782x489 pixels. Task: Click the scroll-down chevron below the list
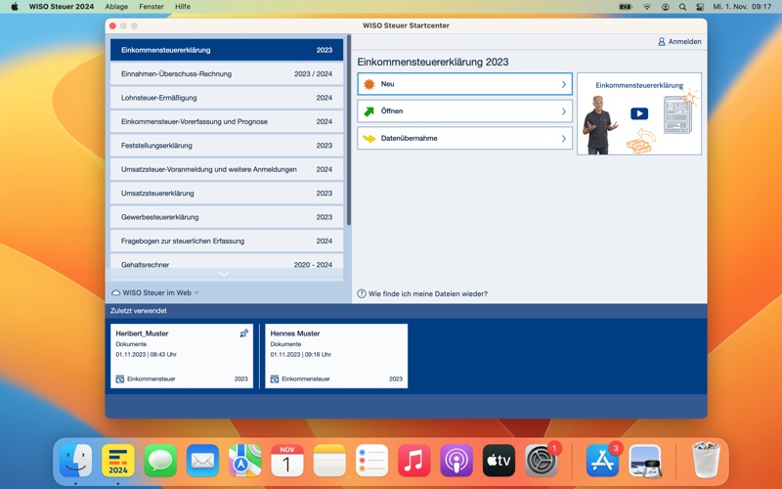[x=224, y=274]
